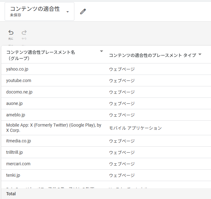Select the docomo.ne.jp row
The height and width of the screenshot is (199, 211).
pyautogui.click(x=106, y=92)
